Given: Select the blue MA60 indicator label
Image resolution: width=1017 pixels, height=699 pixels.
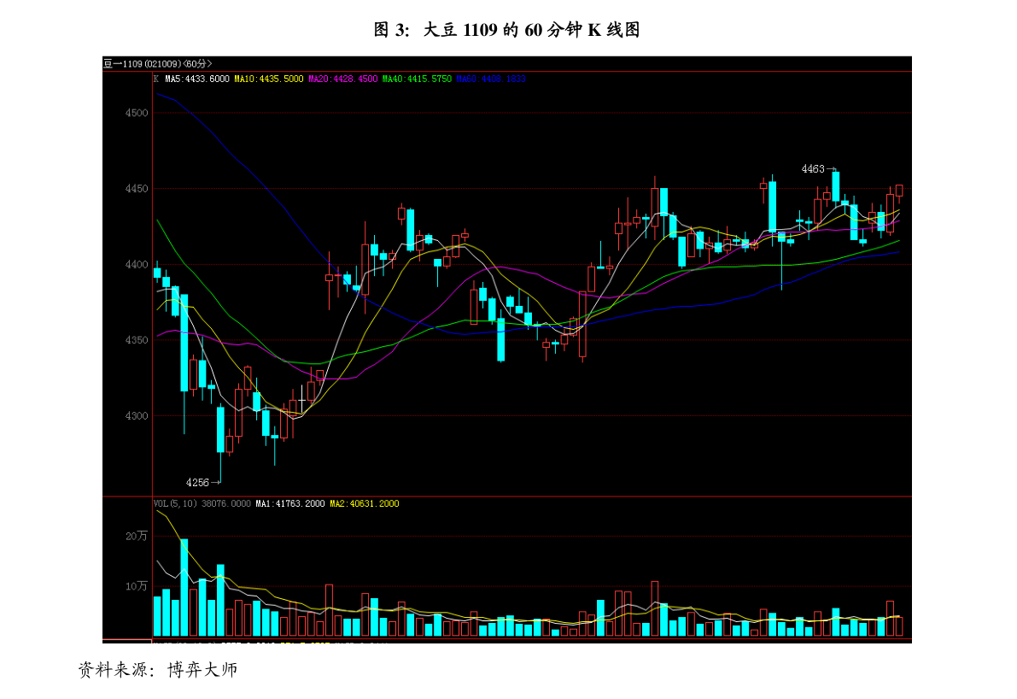Looking at the screenshot, I should pyautogui.click(x=491, y=79).
